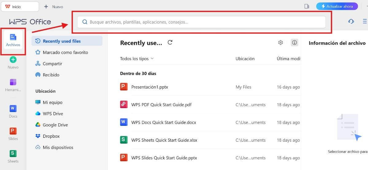Click the Slides icon of WPS Slides Quick Start Guide
Image resolution: width=368 pixels, height=170 pixels.
(124, 158)
